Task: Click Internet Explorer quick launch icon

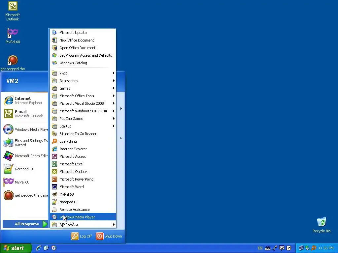Action: coord(39,248)
